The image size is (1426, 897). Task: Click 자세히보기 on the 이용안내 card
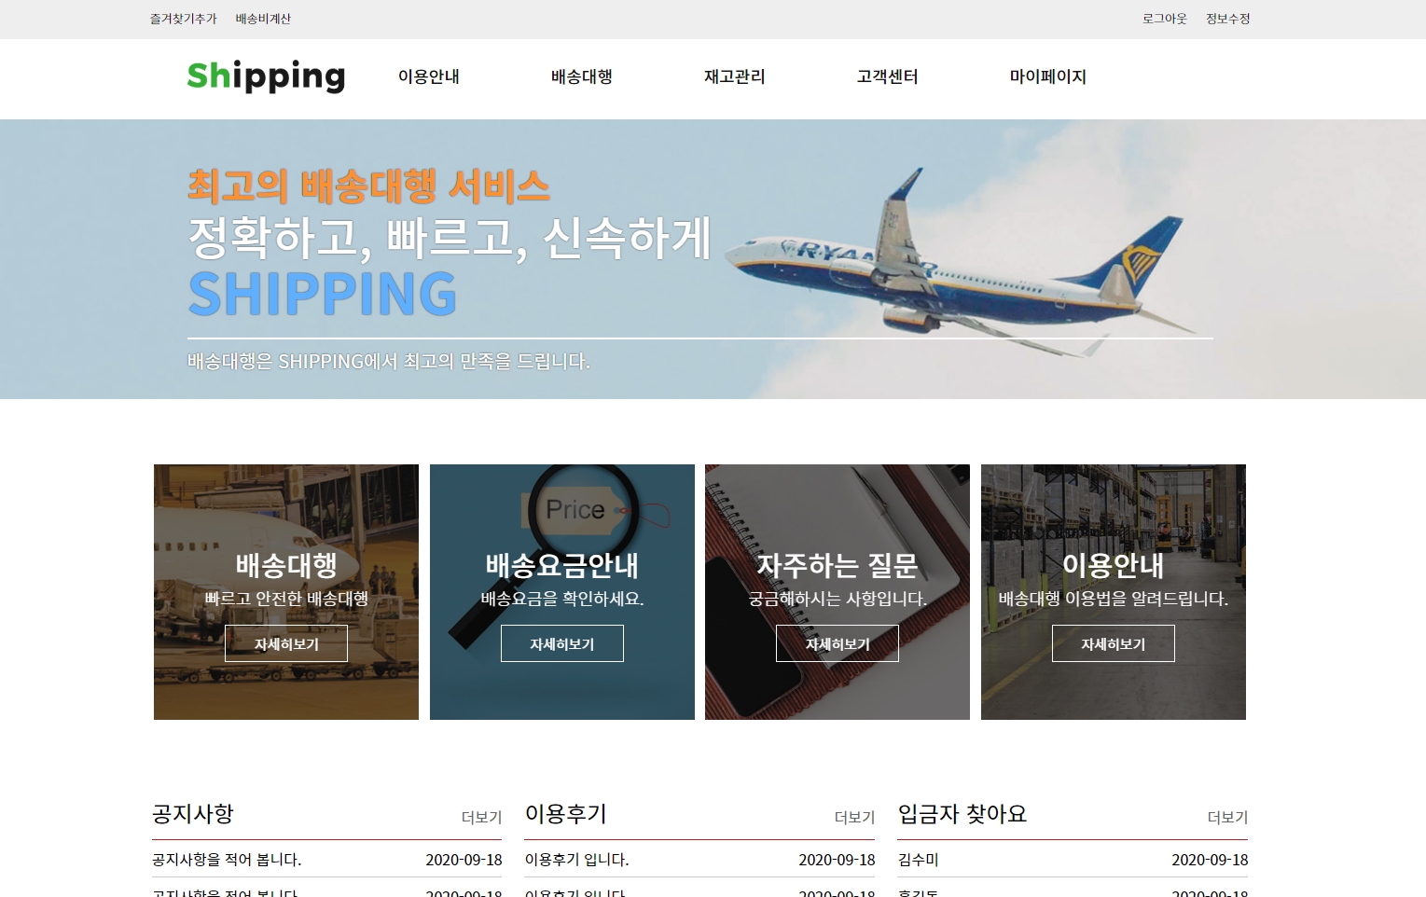[x=1114, y=643]
